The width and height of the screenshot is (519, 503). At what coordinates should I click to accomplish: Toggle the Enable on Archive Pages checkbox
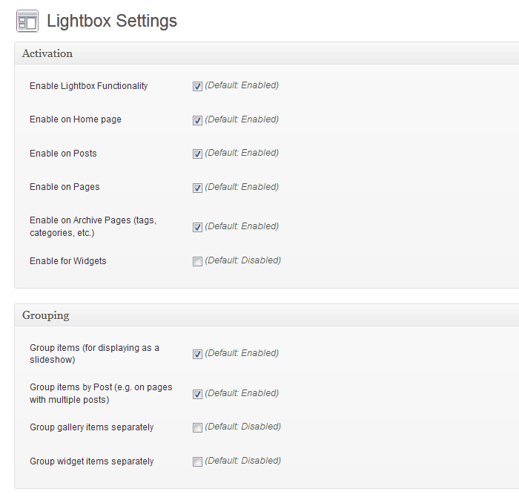click(197, 227)
